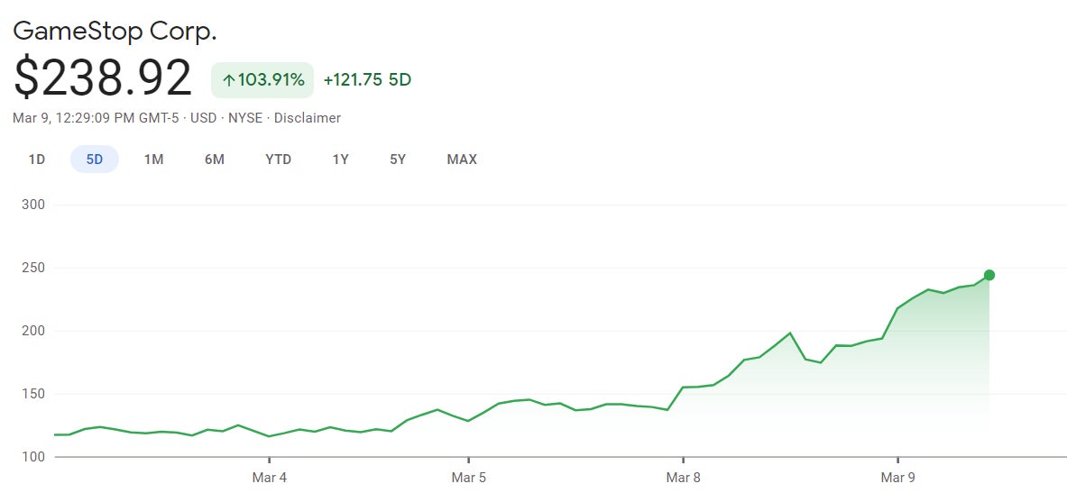This screenshot has width=1067, height=502.
Task: Click the 300 value on the price axis
Action: coord(32,205)
